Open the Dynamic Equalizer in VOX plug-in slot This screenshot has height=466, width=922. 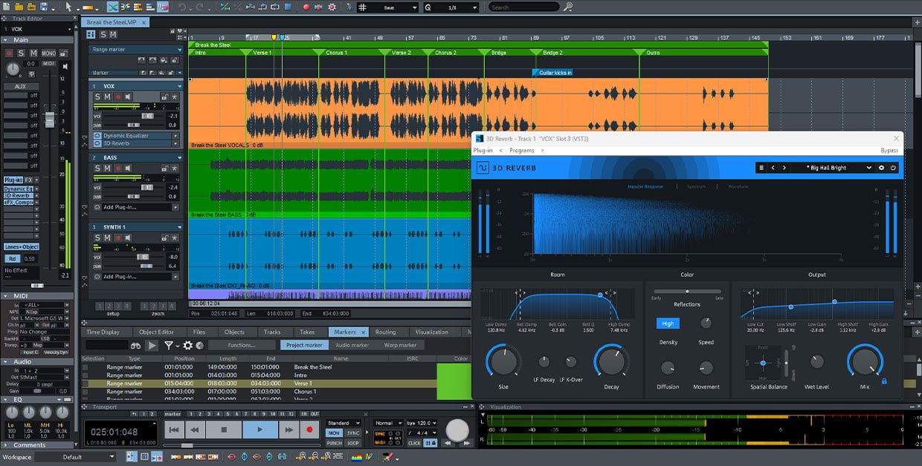point(126,136)
